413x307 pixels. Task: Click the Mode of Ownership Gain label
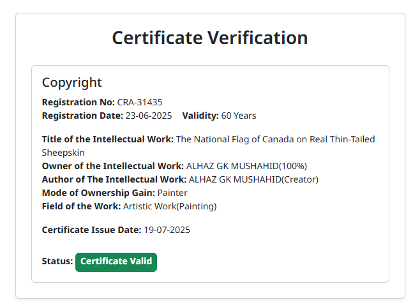tap(98, 193)
